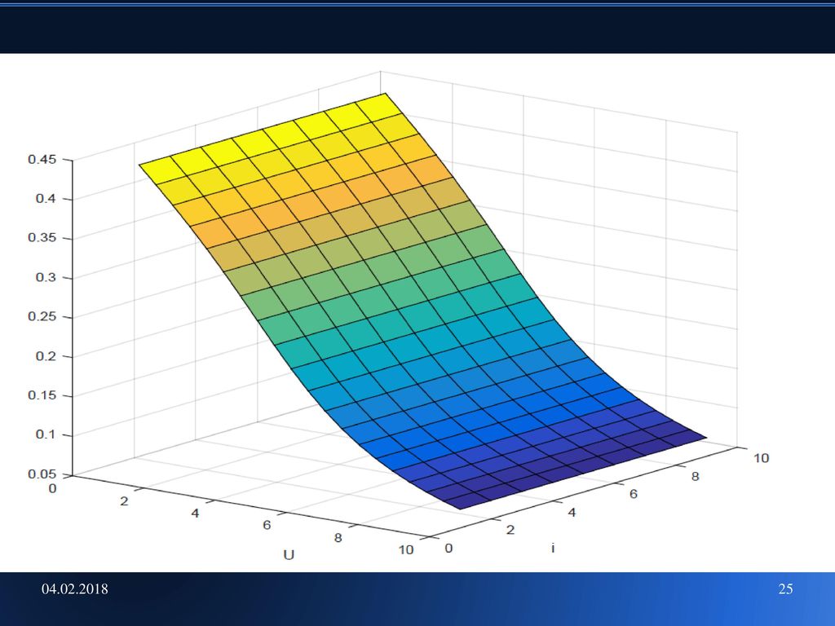Click slide number 25 in the footer
The height and width of the screenshot is (626, 835).
(785, 589)
